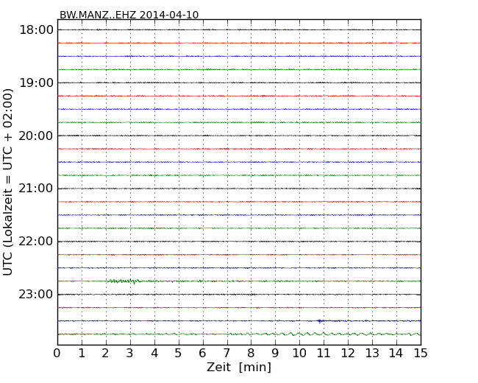Click the x-axis tick label 7
This screenshot has width=478, height=383.
click(226, 353)
